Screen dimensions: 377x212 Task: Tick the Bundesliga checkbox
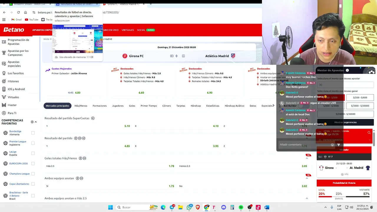[x=33, y=133]
